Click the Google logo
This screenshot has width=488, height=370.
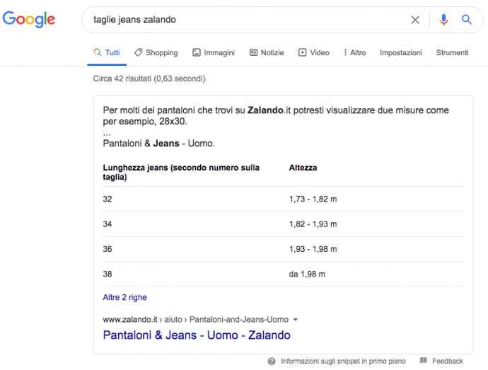tap(29, 20)
